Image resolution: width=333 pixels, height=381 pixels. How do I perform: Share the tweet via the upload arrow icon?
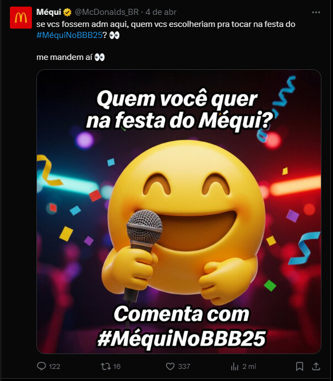(316, 366)
